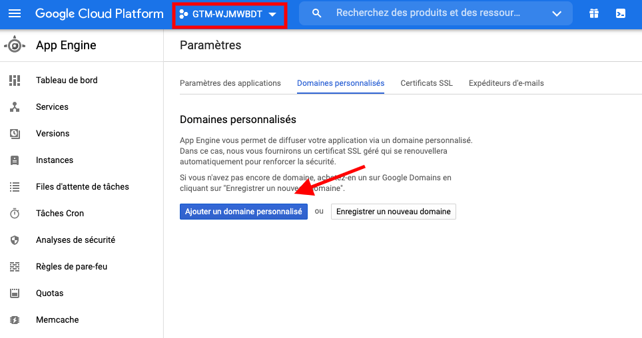Click the Google Cloud Platform logo text

(x=99, y=14)
